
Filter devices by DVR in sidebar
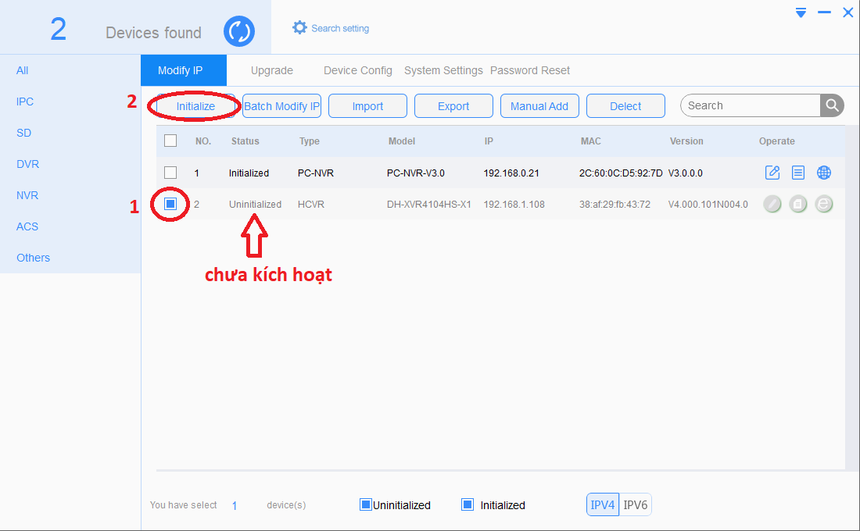pyautogui.click(x=27, y=164)
